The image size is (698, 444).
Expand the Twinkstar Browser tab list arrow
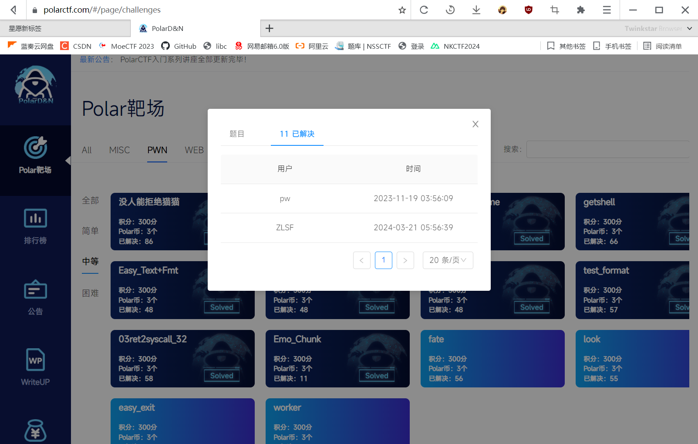tap(689, 28)
